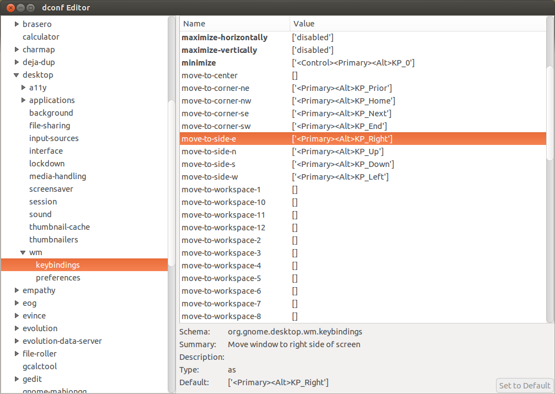Screen dimensions: 555x394
Task: Expand the gedit tree node
Action: point(17,379)
